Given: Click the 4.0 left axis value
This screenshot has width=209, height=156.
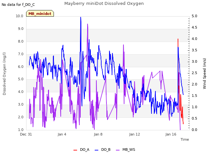Looking at the screenshot, I should point(21,92).
